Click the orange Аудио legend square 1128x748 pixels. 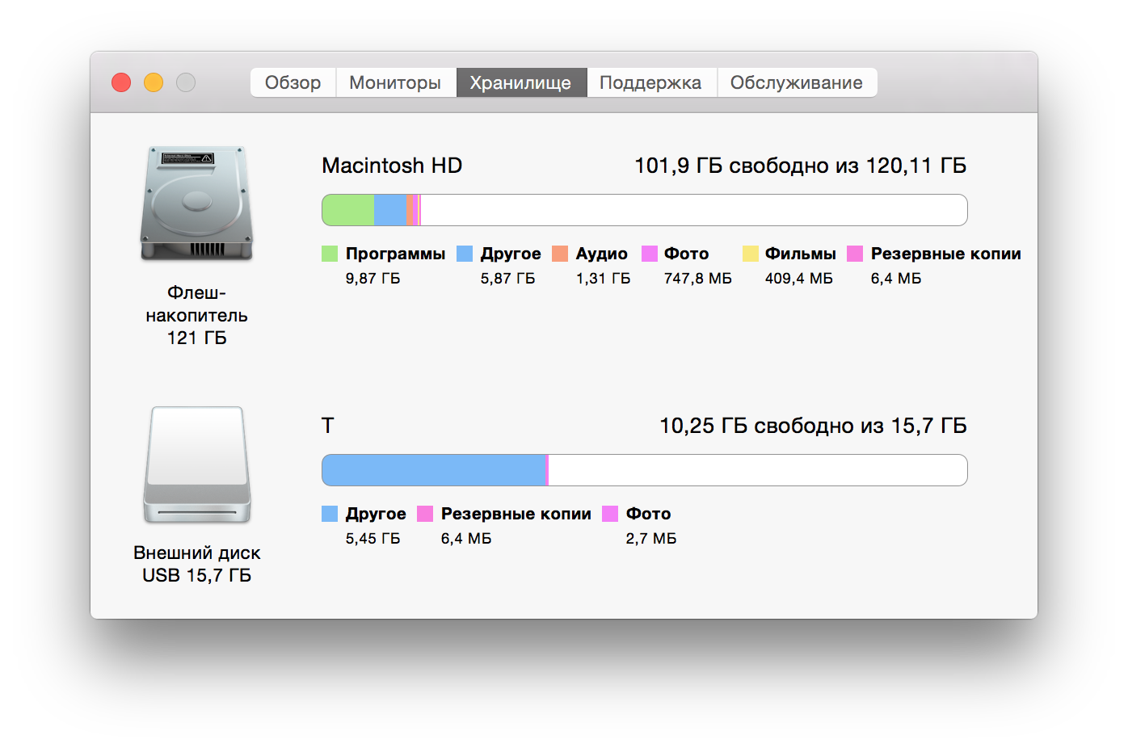(x=559, y=253)
